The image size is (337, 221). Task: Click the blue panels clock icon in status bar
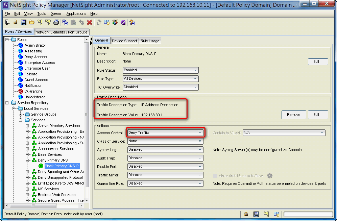[x=276, y=214]
